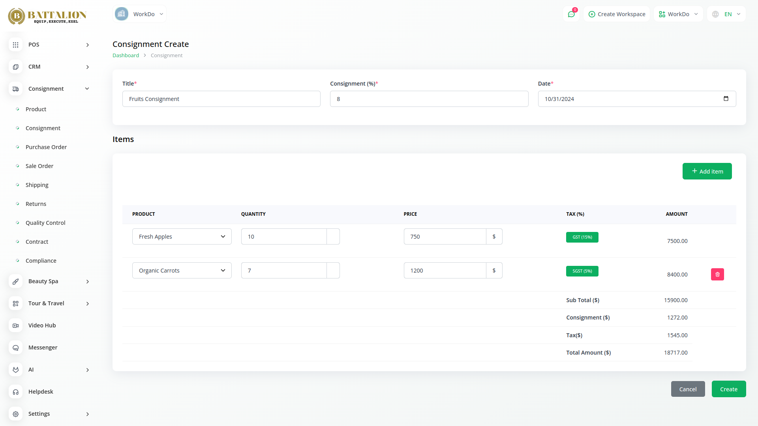Open the Fresh Apples product dropdown
Viewport: 758px width, 426px height.
coord(182,237)
